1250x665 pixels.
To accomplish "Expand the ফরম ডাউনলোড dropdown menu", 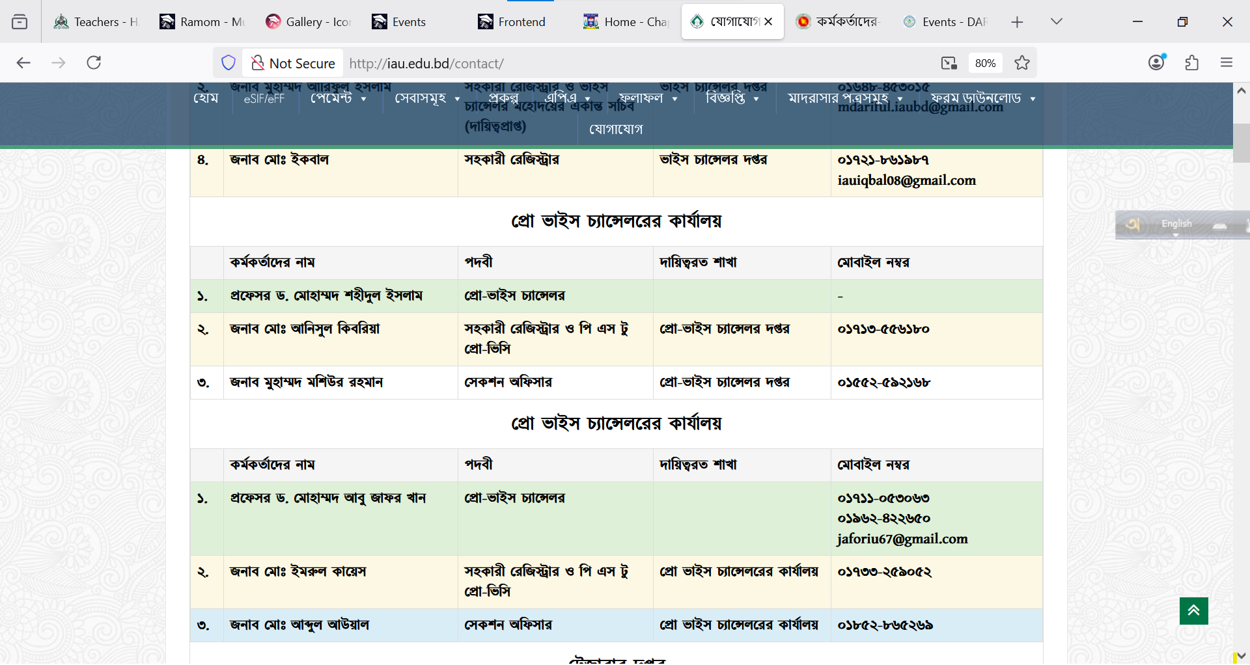I will 982,98.
